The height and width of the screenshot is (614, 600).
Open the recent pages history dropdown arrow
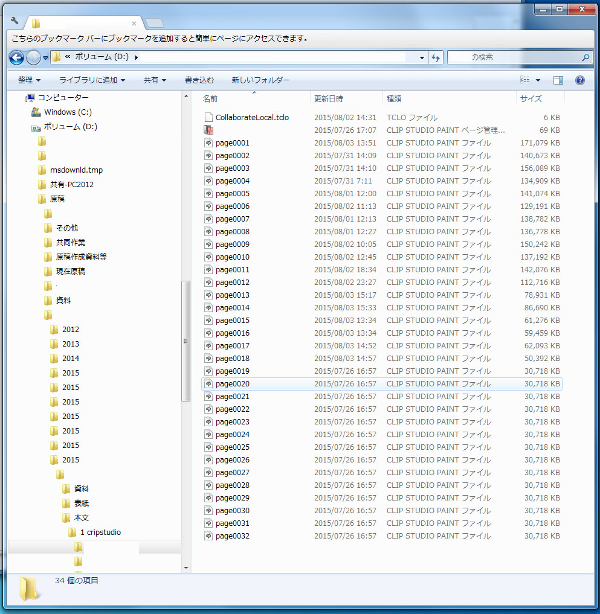tap(45, 58)
